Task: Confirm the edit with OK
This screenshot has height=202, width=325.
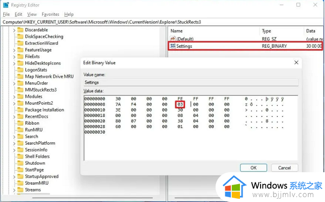Action: click(x=253, y=168)
